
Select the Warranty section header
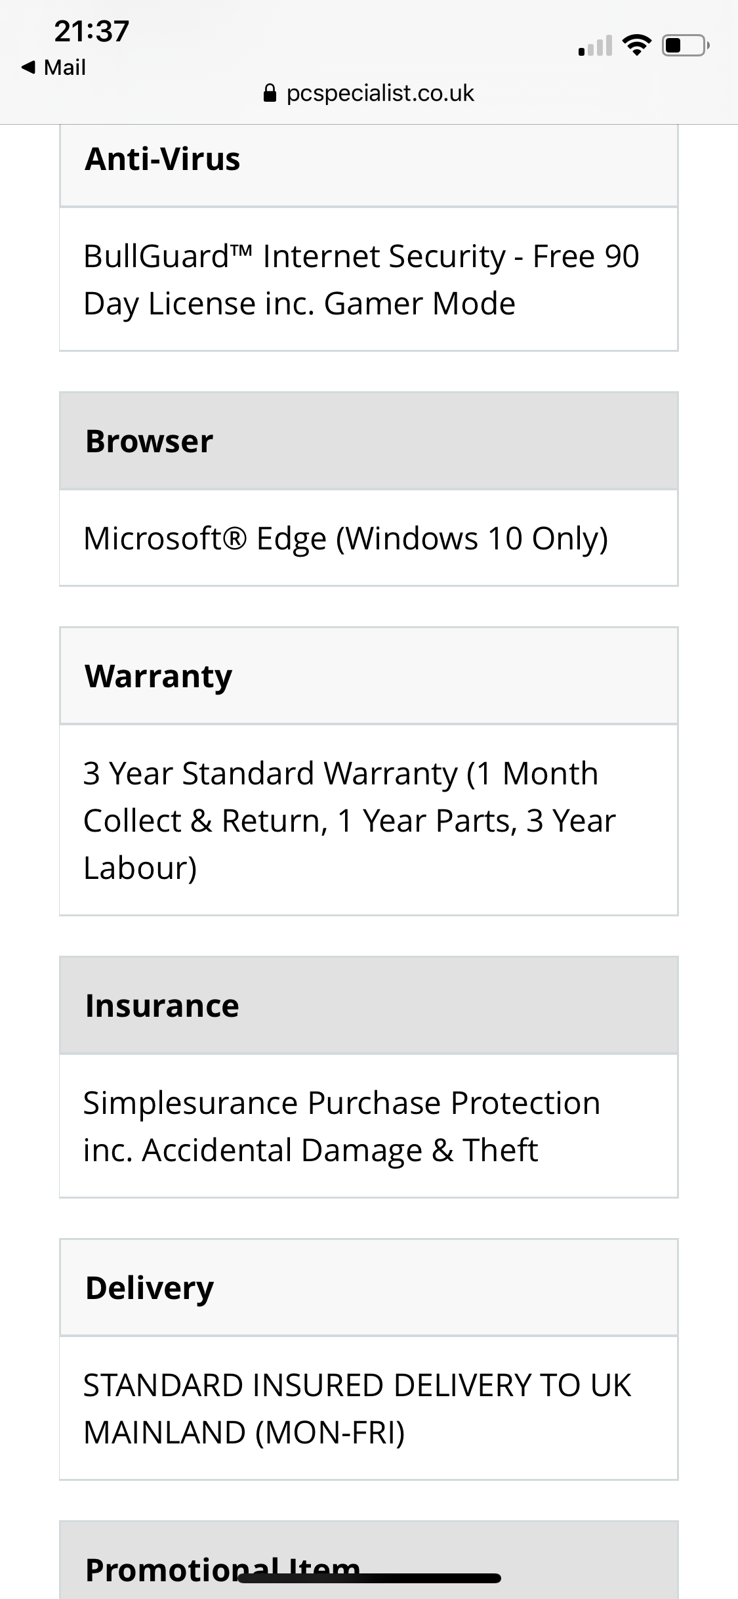[369, 676]
